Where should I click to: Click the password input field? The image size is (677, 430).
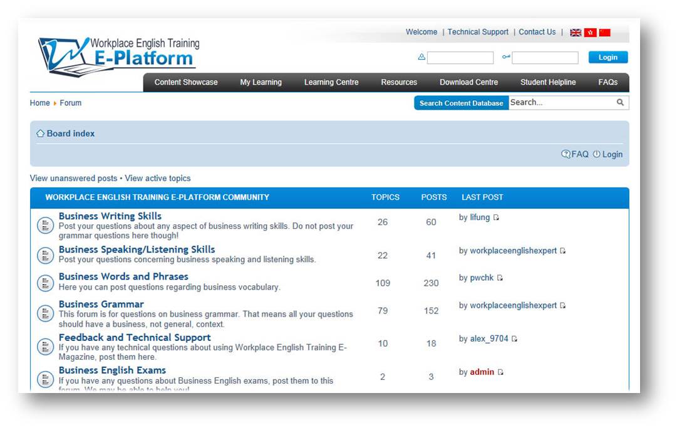(x=545, y=58)
